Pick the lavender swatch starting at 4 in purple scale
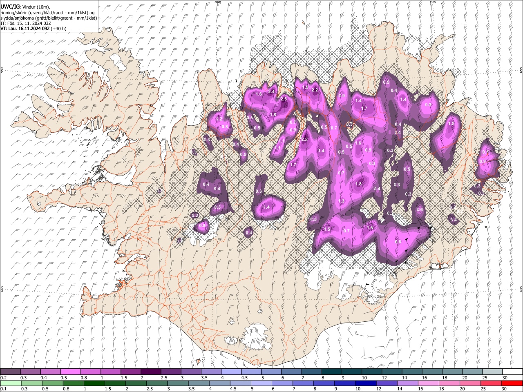 click(x=231, y=372)
